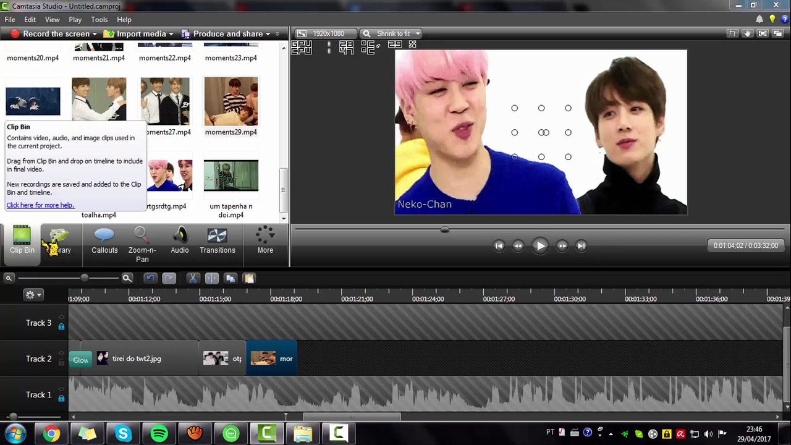This screenshot has height=445, width=791.
Task: Click the timeline zoom-in magnifier icon
Action: (127, 278)
